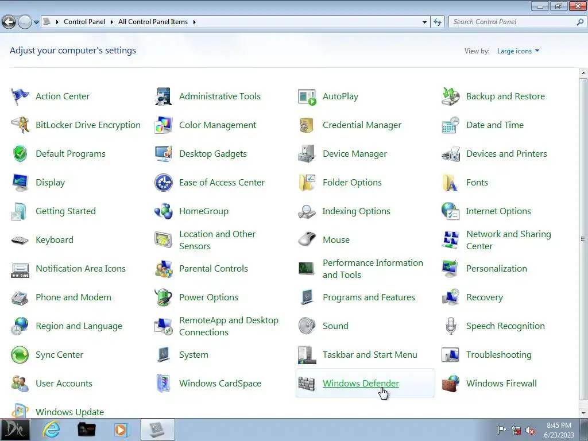Open the Fonts folder icon
Viewport: 588px width, 441px height.
coord(450,183)
